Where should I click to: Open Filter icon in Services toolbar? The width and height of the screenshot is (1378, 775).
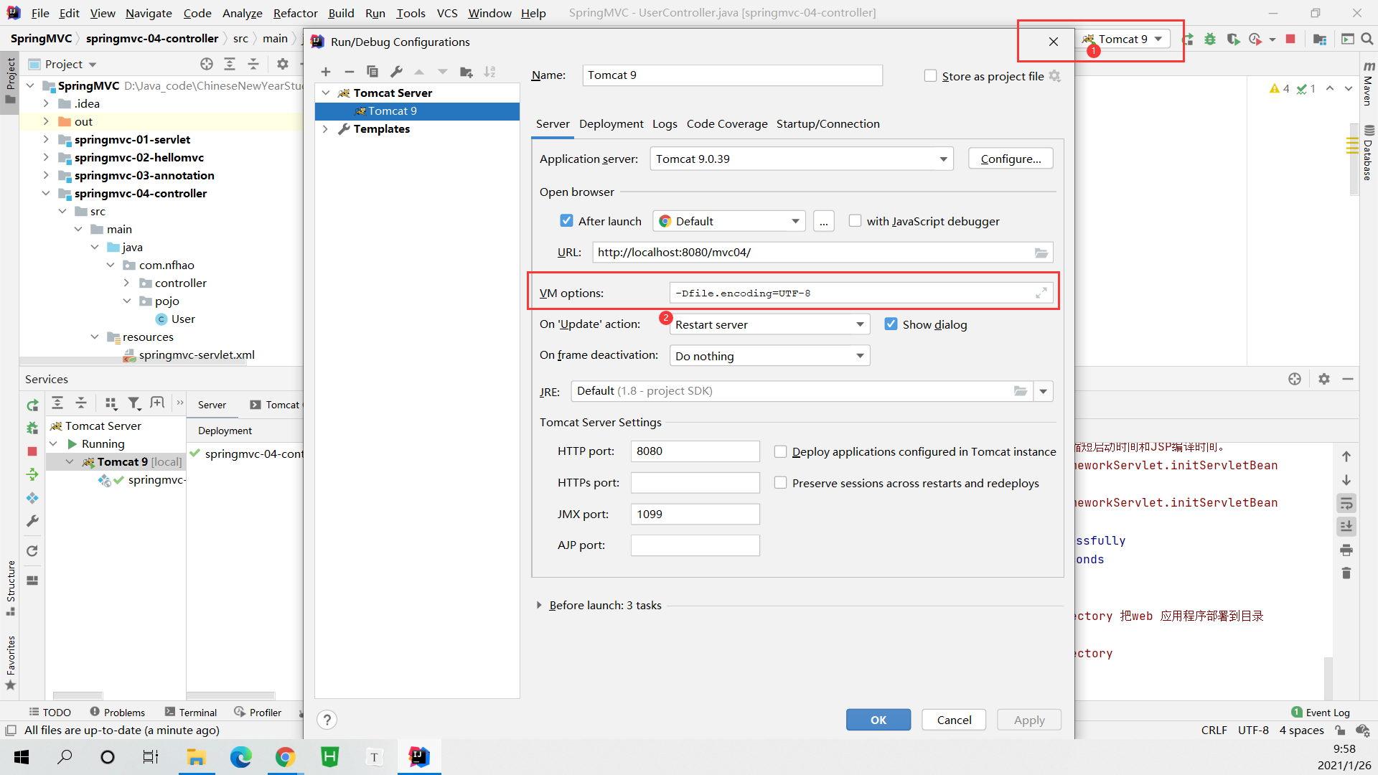click(134, 403)
